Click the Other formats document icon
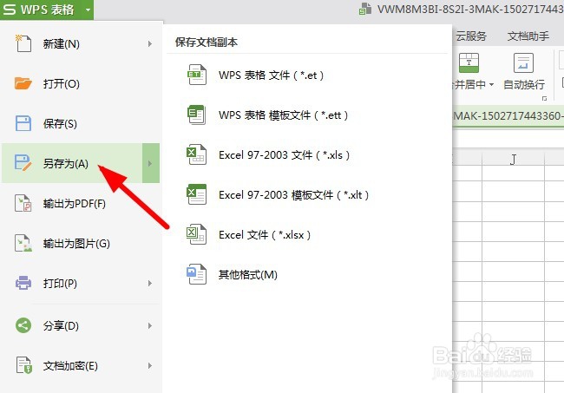 197,274
